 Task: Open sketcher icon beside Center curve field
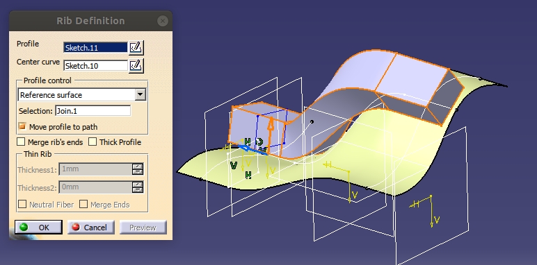click(x=136, y=65)
